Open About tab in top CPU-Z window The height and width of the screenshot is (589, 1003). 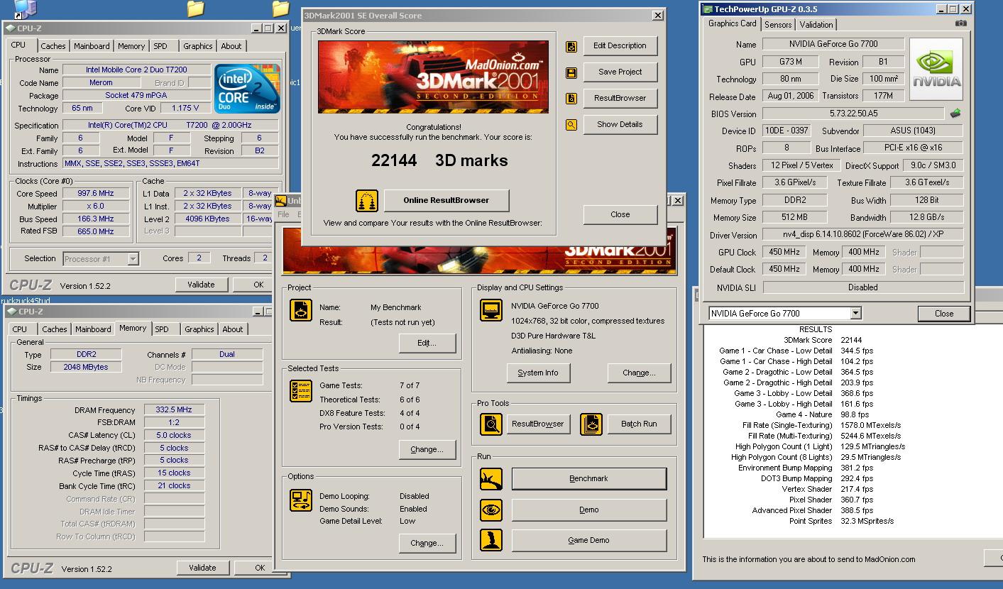231,46
